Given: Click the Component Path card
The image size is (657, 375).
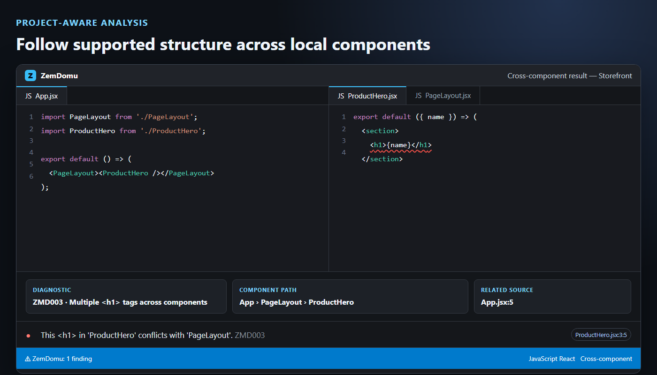Looking at the screenshot, I should tap(350, 296).
